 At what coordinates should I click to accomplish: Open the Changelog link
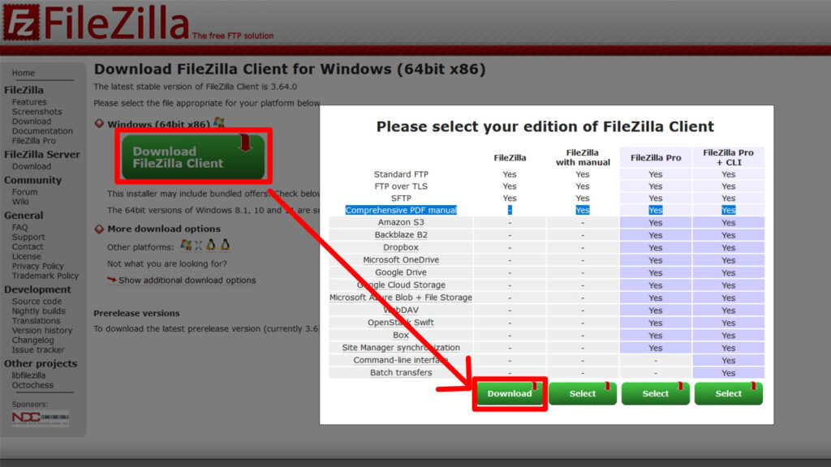point(32,340)
